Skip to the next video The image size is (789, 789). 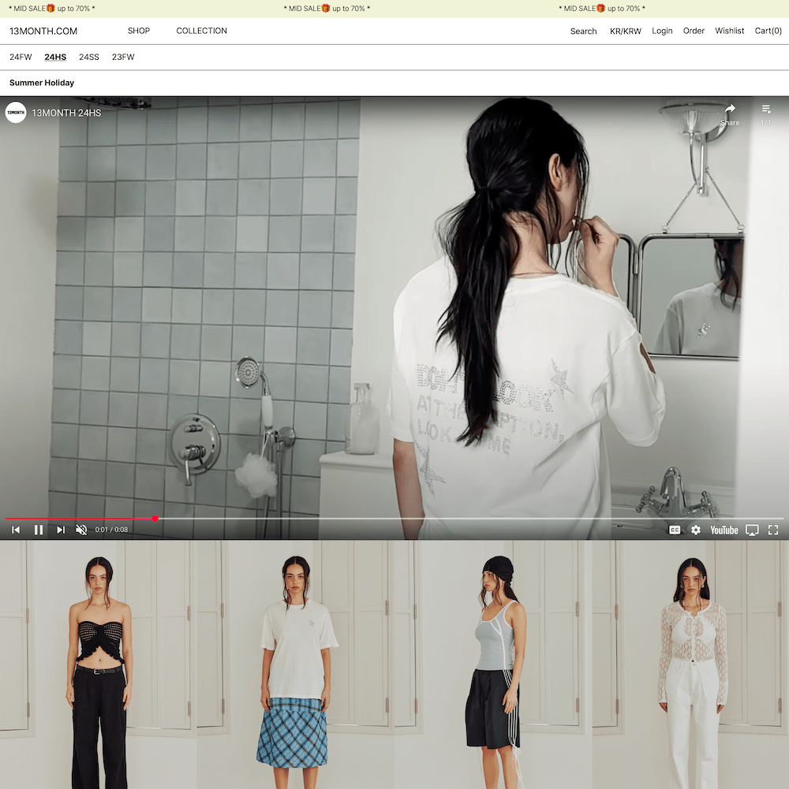click(x=61, y=530)
